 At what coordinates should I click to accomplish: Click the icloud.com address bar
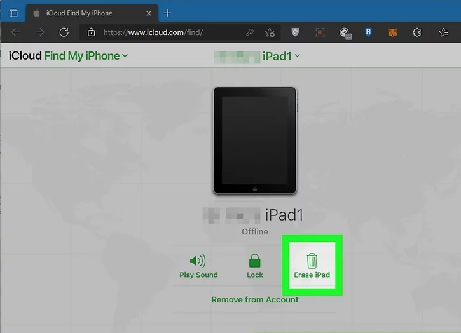point(165,32)
